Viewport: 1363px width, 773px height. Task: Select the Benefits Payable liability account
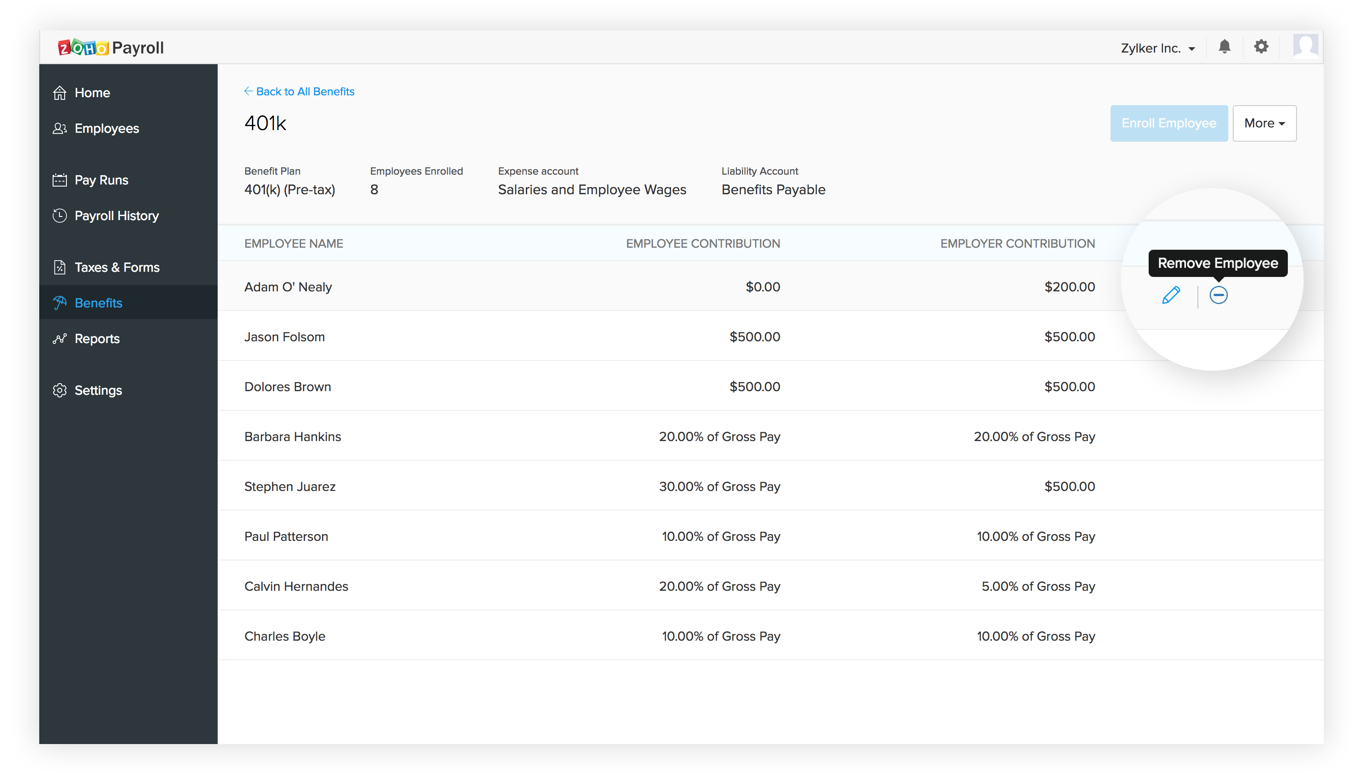click(772, 190)
